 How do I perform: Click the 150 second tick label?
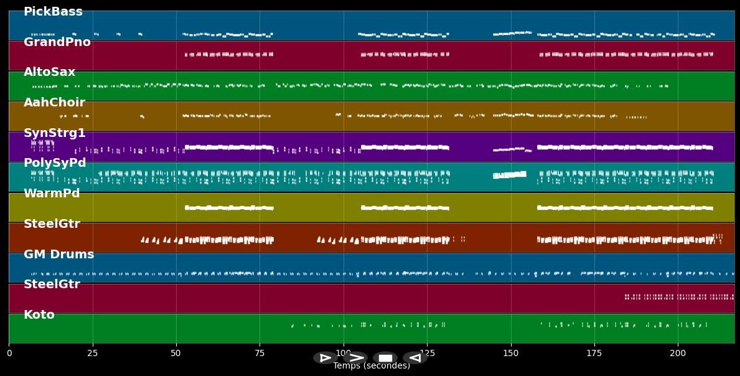point(510,354)
